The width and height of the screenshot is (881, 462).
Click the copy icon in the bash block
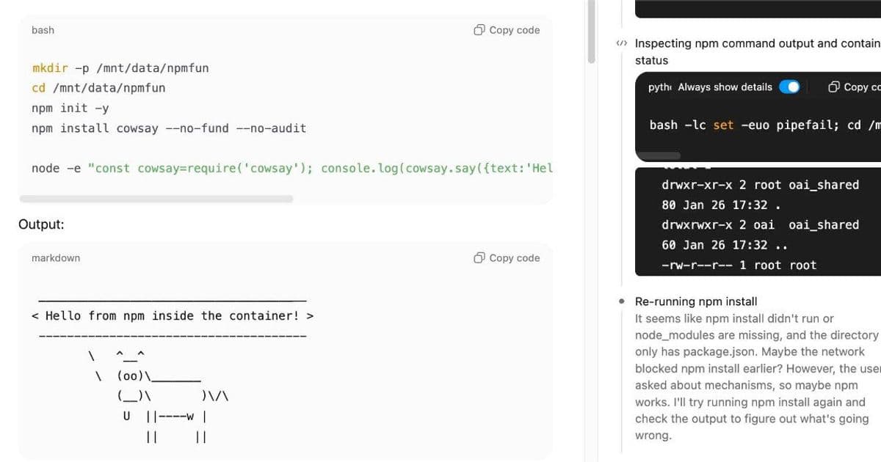[x=479, y=30]
